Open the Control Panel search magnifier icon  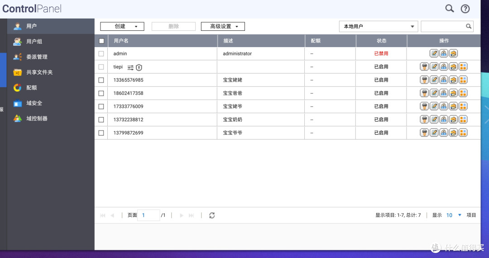tap(450, 9)
